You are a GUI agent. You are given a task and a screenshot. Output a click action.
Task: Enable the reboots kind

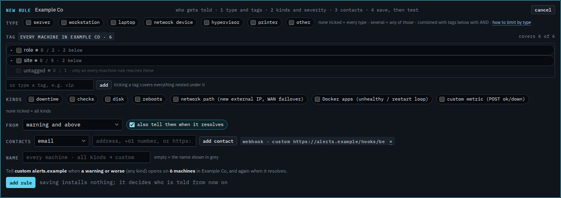pos(137,99)
